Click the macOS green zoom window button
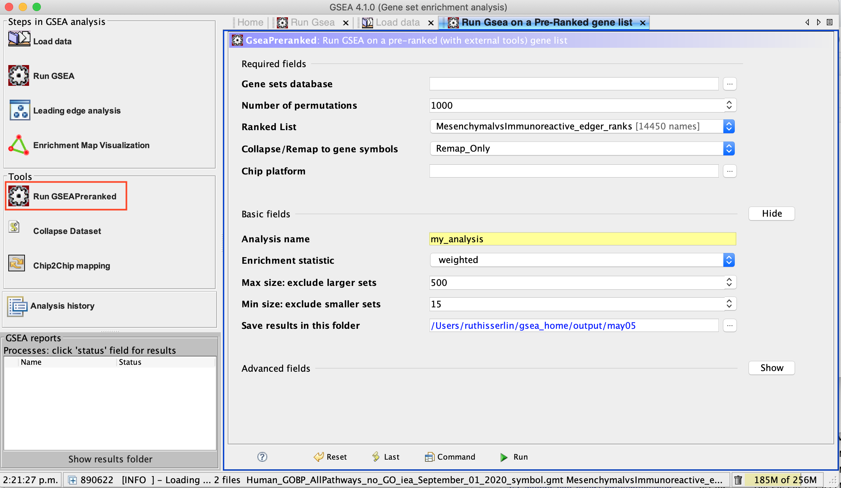841x488 pixels. [36, 7]
